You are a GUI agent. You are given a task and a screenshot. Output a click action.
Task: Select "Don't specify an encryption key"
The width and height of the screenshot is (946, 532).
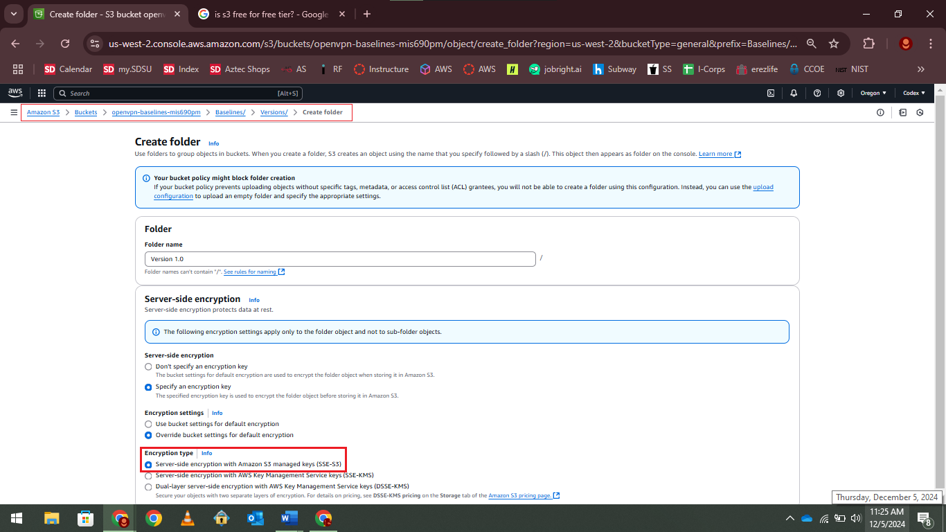click(x=148, y=366)
